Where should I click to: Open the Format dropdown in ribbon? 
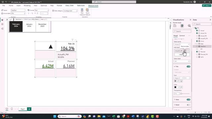[x=42, y=10]
